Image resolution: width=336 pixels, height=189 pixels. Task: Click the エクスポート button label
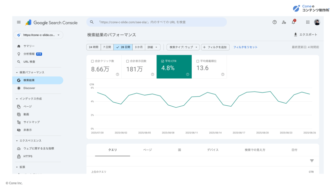click(308, 34)
